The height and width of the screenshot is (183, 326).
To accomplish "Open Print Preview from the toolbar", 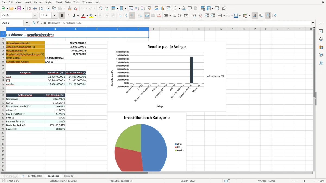I will click(41, 8).
